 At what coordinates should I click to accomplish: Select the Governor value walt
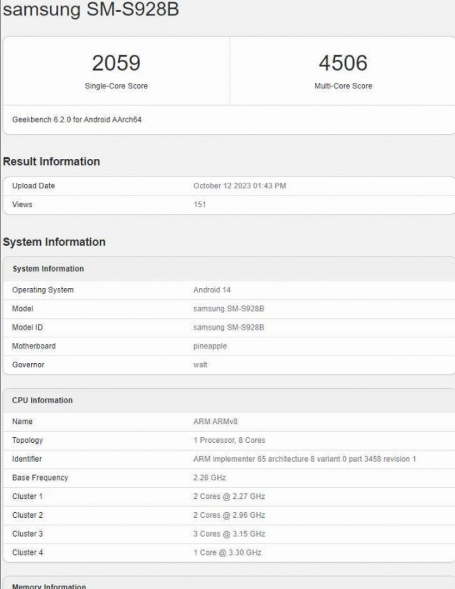200,365
